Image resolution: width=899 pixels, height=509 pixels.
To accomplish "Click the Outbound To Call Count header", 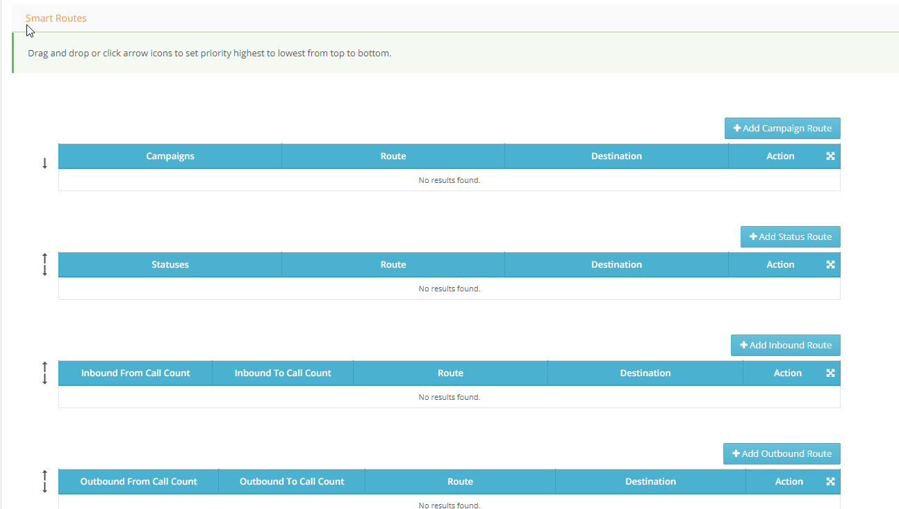I will pyautogui.click(x=292, y=481).
